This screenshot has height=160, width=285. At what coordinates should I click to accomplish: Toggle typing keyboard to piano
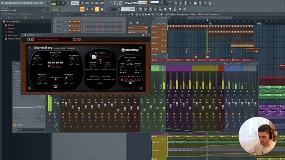click(x=82, y=9)
